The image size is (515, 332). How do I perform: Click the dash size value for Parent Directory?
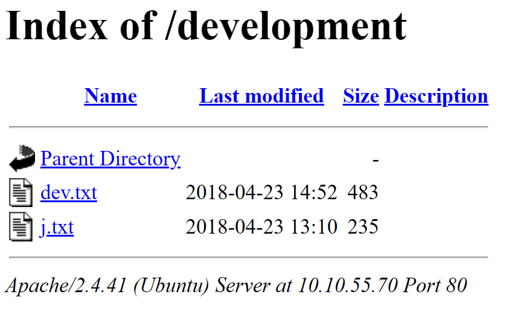[376, 159]
